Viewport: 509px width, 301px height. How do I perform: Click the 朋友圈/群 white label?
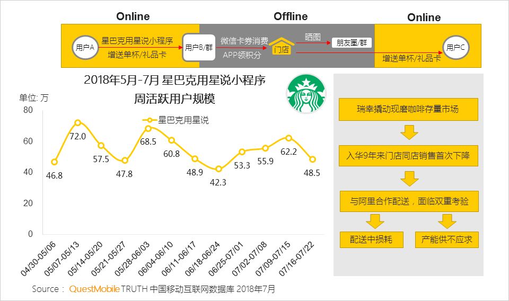352,42
